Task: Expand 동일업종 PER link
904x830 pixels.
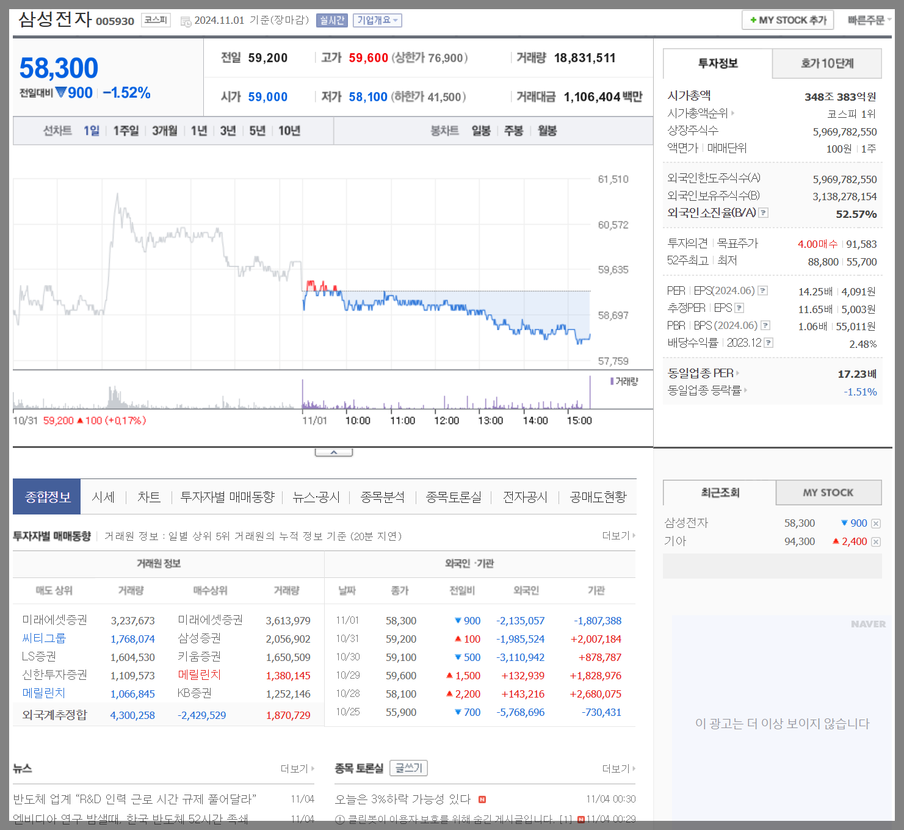Action: [703, 373]
